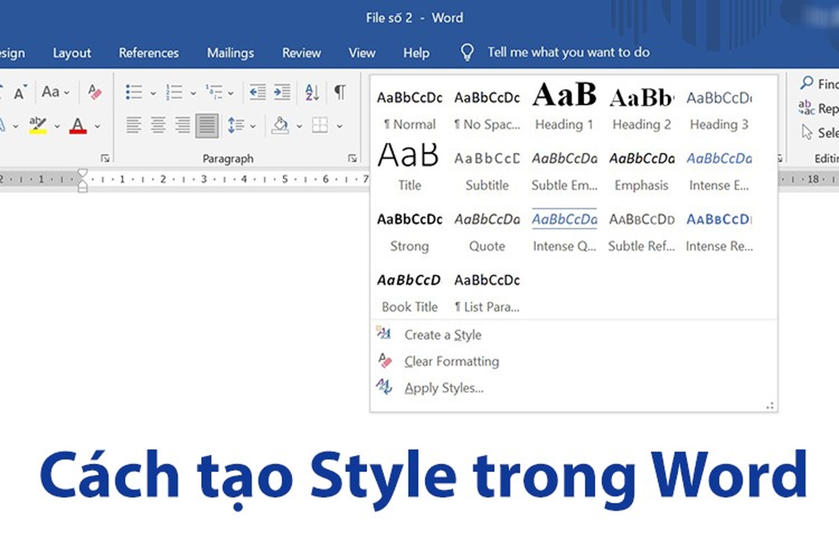This screenshot has width=839, height=559.
Task: Click the Tell me lightbulb icon
Action: [x=467, y=52]
